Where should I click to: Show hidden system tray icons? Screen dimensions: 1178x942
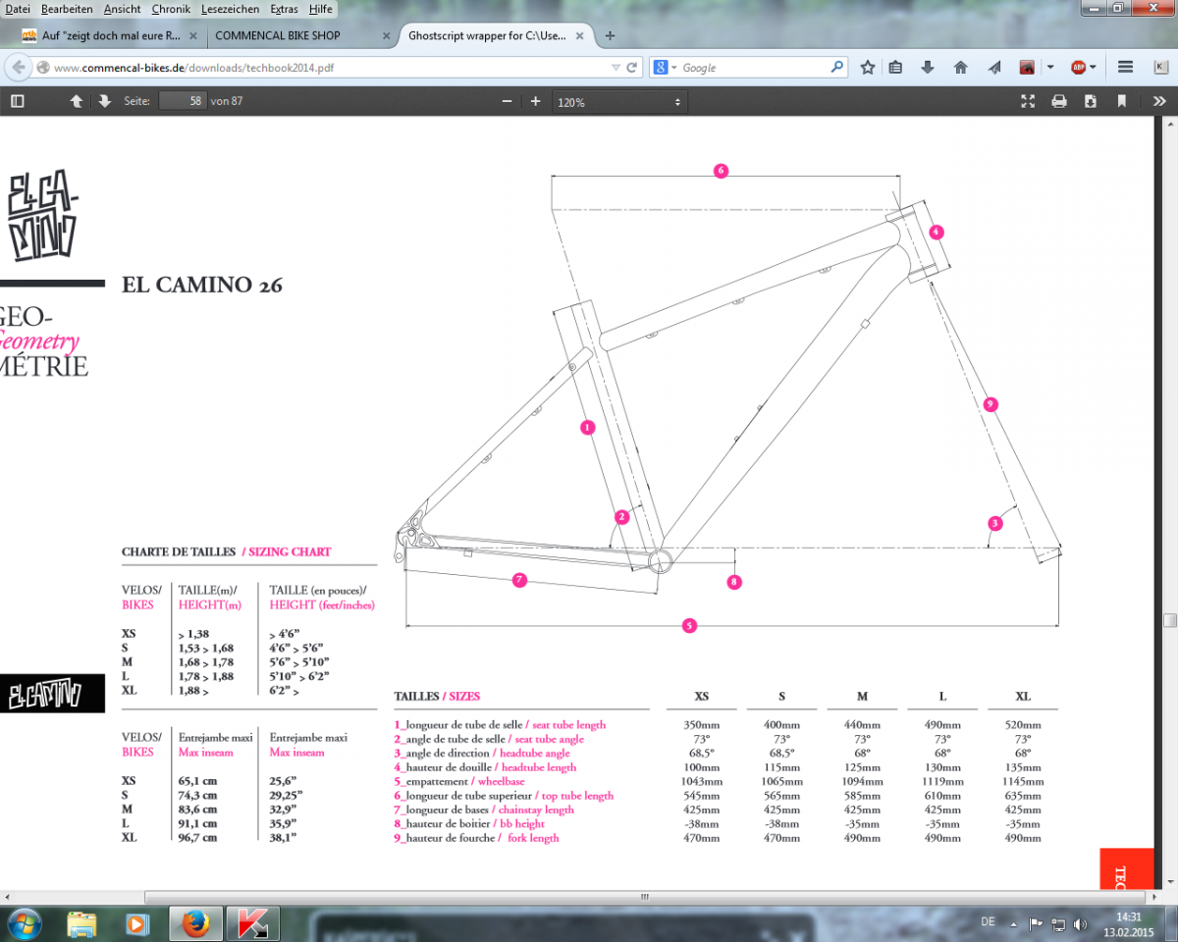pos(1015,923)
